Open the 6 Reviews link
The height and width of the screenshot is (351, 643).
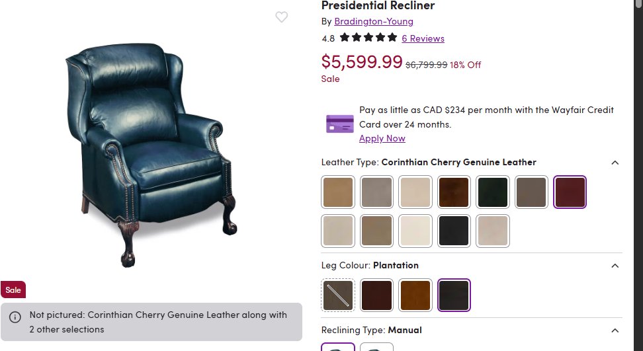click(423, 38)
